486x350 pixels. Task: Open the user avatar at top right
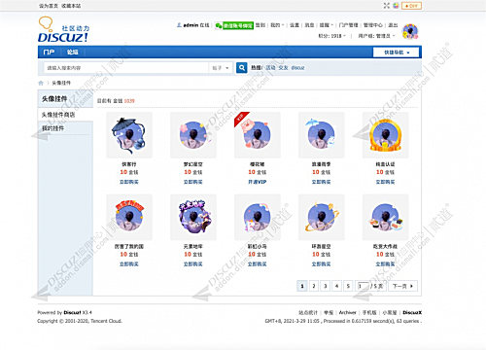tap(410, 31)
